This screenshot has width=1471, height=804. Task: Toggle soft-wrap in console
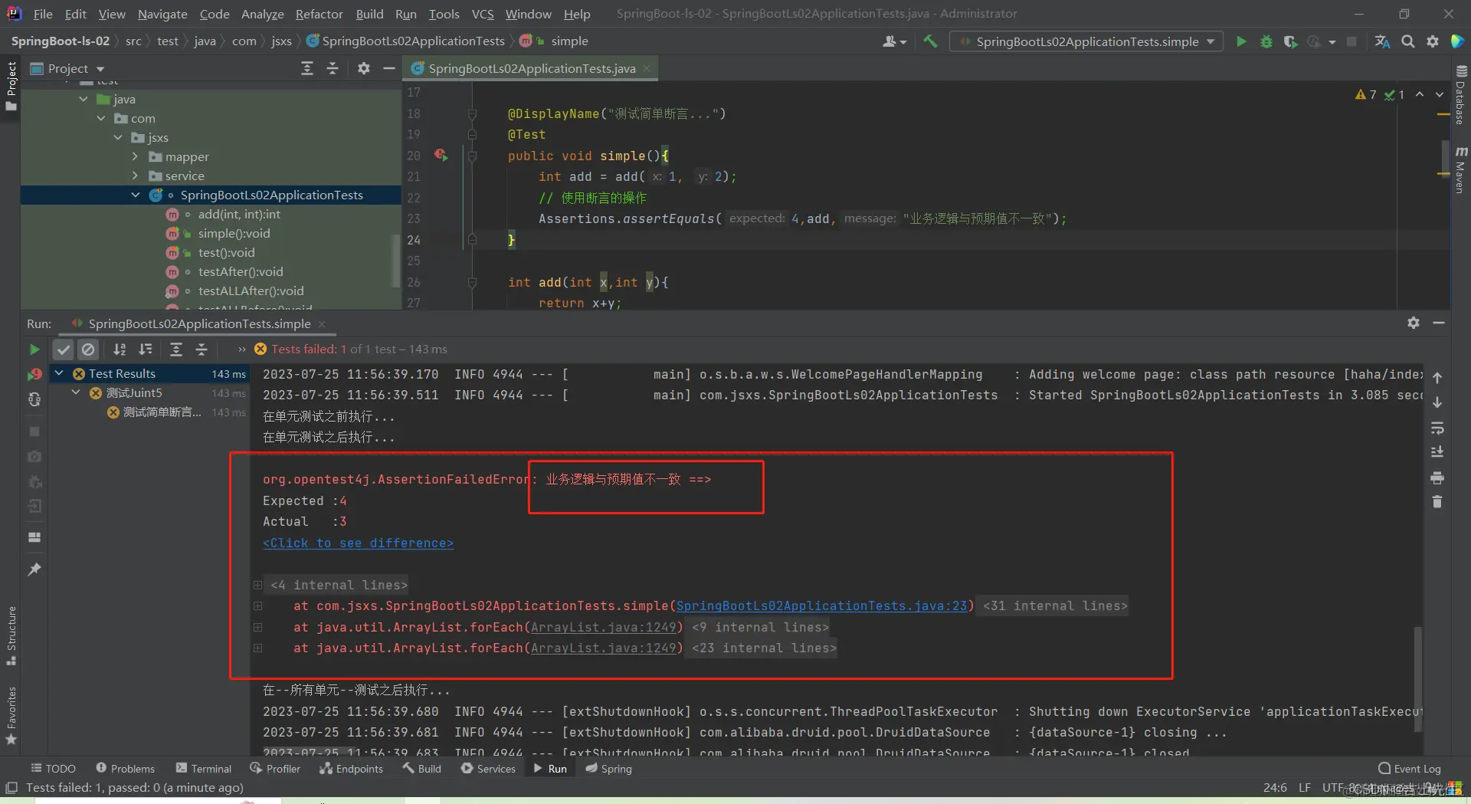click(x=1437, y=428)
